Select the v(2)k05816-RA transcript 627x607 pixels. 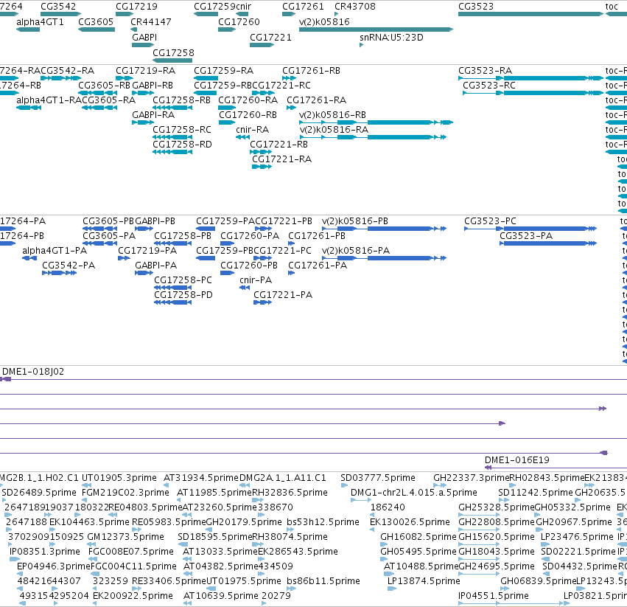coord(373,137)
